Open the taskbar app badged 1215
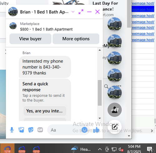The height and width of the screenshot is (153, 156). point(22,149)
